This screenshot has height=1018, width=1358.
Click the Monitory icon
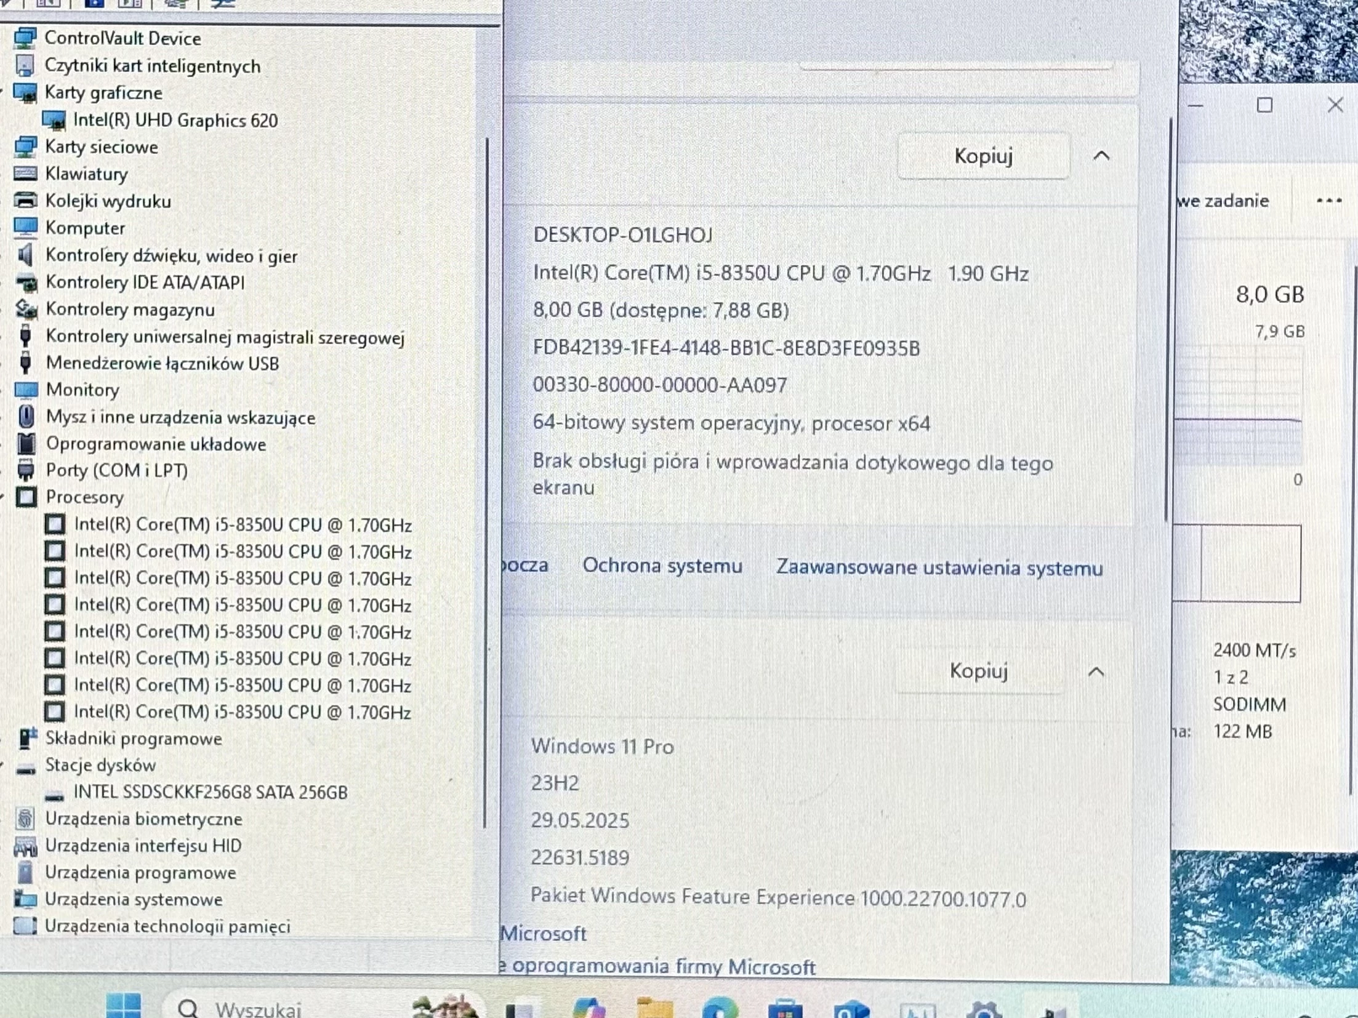coord(26,390)
